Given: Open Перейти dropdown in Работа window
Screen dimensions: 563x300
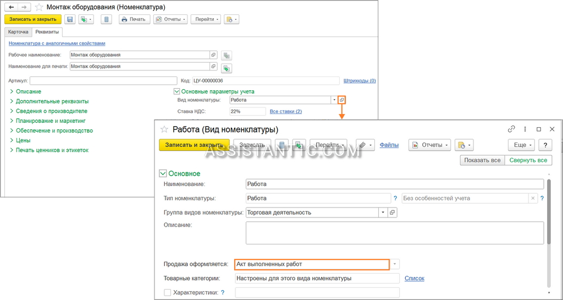Looking at the screenshot, I should click(x=329, y=145).
